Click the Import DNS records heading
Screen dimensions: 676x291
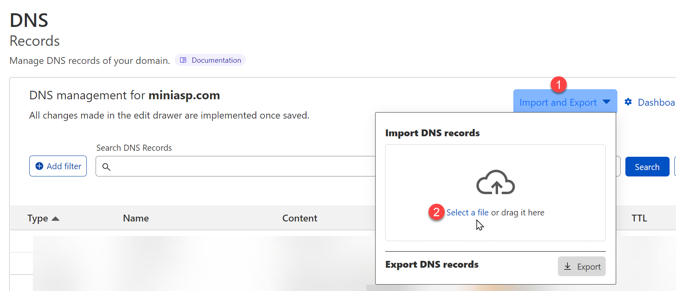pos(433,133)
